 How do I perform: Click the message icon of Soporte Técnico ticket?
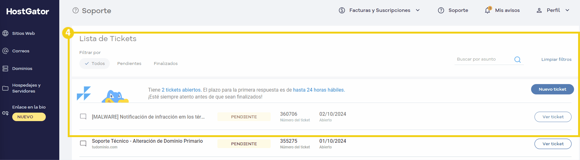pos(83,144)
